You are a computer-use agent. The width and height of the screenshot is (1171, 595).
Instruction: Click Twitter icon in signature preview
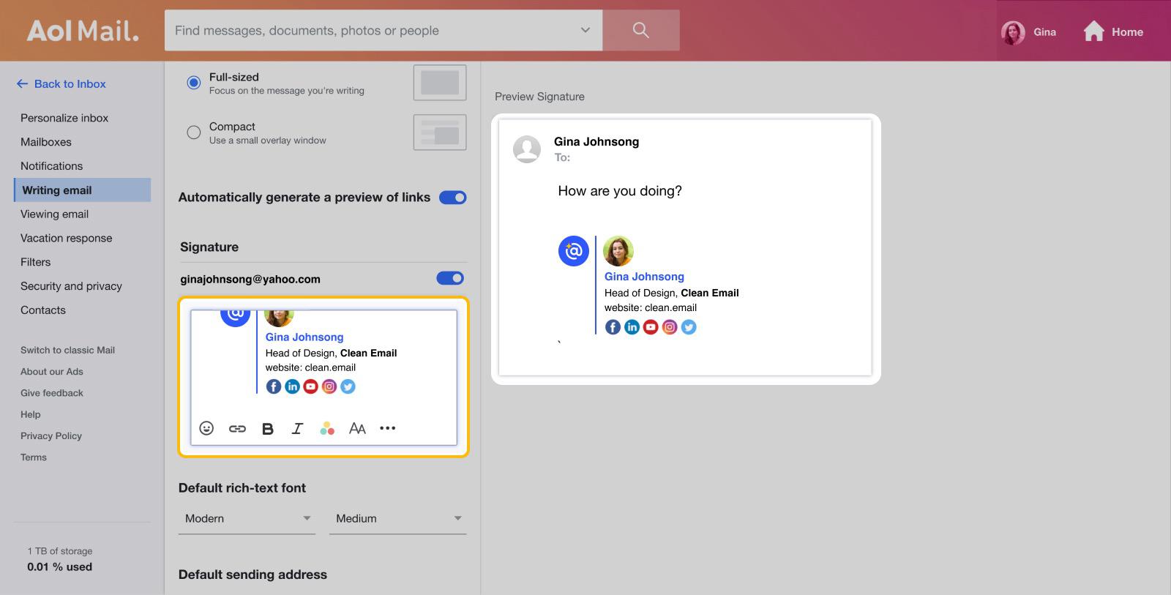click(689, 327)
